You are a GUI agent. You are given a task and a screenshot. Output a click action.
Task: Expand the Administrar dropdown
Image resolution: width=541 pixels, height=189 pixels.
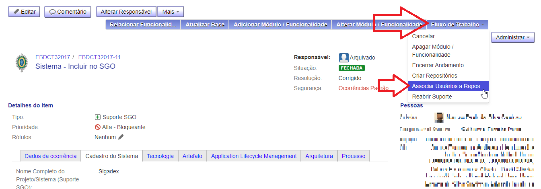pos(512,37)
